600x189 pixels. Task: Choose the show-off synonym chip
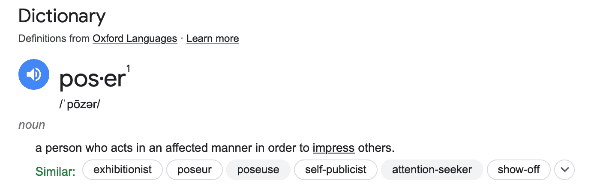519,170
